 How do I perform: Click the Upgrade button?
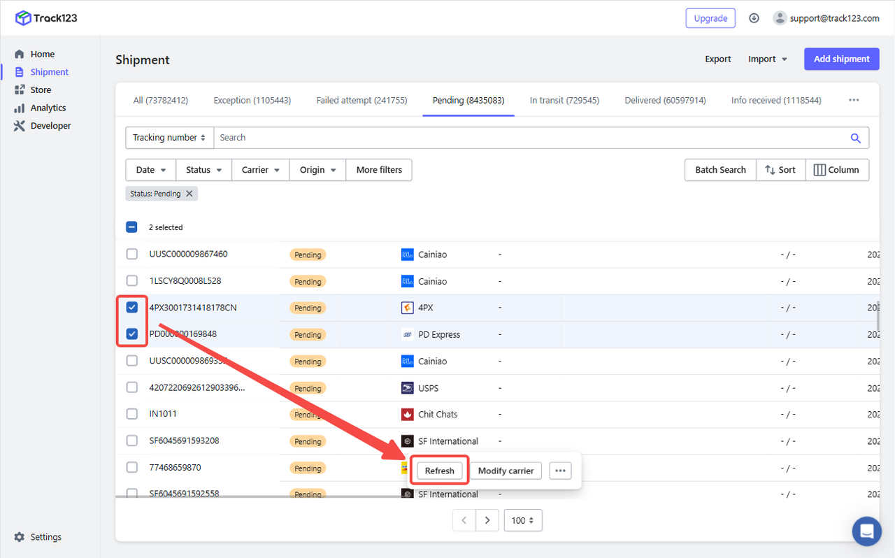[x=710, y=18]
